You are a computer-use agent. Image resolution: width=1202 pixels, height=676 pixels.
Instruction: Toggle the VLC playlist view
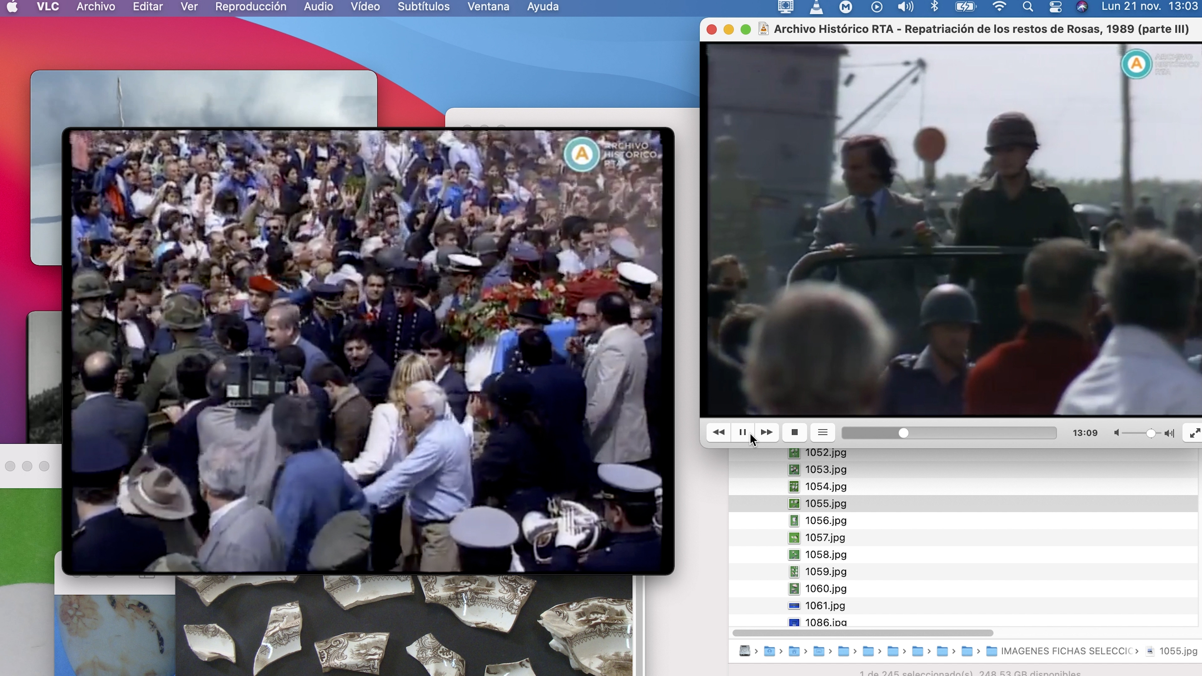point(823,433)
